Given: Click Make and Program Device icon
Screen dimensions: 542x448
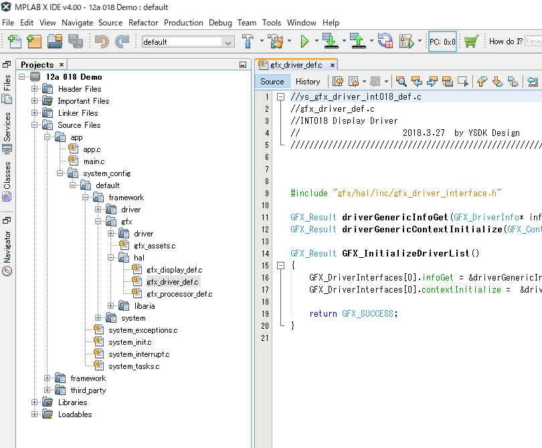Looking at the screenshot, I should [x=331, y=41].
